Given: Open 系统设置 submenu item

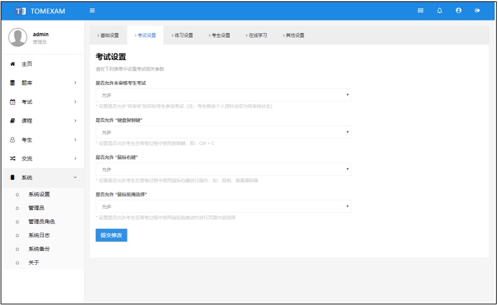Looking at the screenshot, I should click(x=39, y=194).
